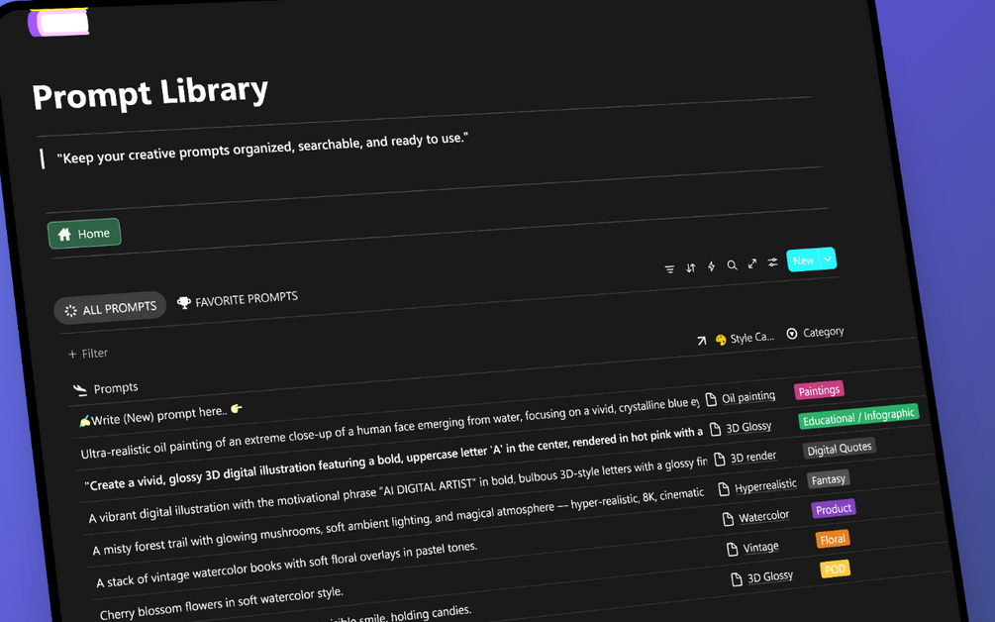Click the purple Product category tag
Viewport: 995px width, 622px height.
pos(834,509)
